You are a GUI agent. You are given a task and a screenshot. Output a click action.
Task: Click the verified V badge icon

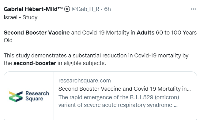pyautogui.click(x=67, y=9)
